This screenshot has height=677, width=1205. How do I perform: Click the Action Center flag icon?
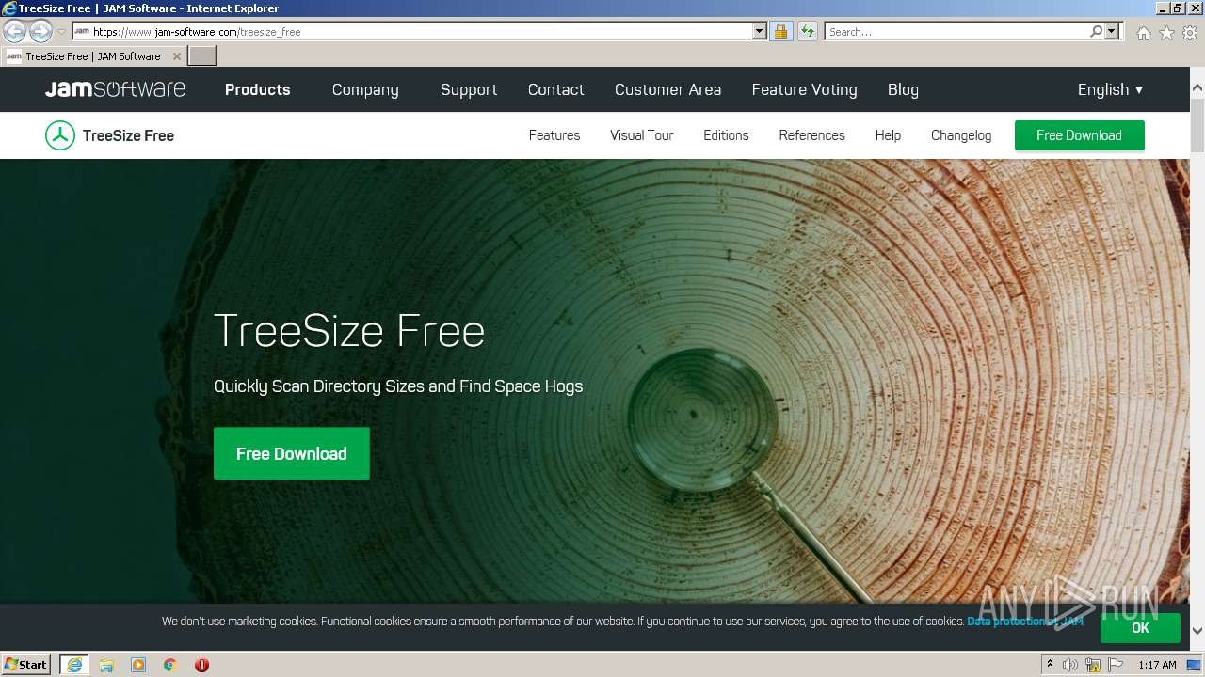pos(1116,665)
